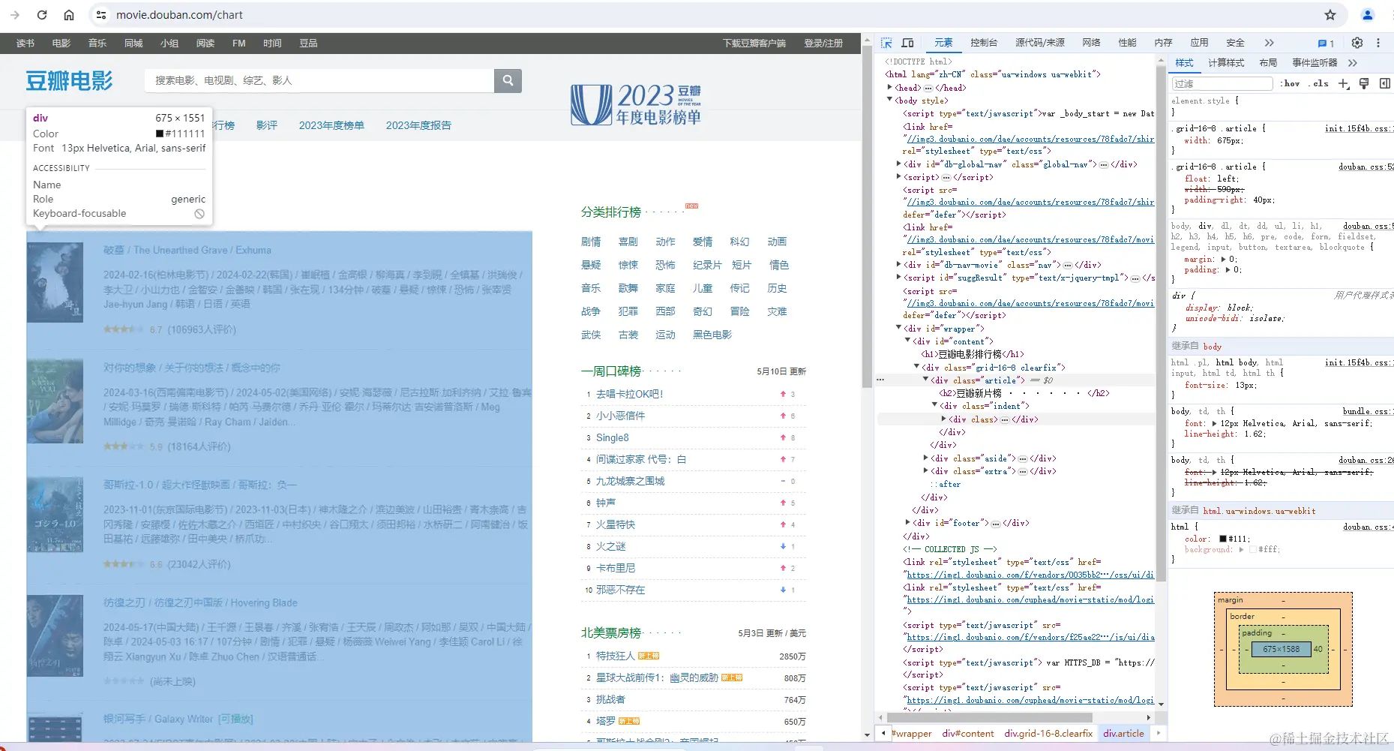Screen dimensions: 1394x751
Task: Expand the div#db-global-nav node
Action: tap(899, 164)
